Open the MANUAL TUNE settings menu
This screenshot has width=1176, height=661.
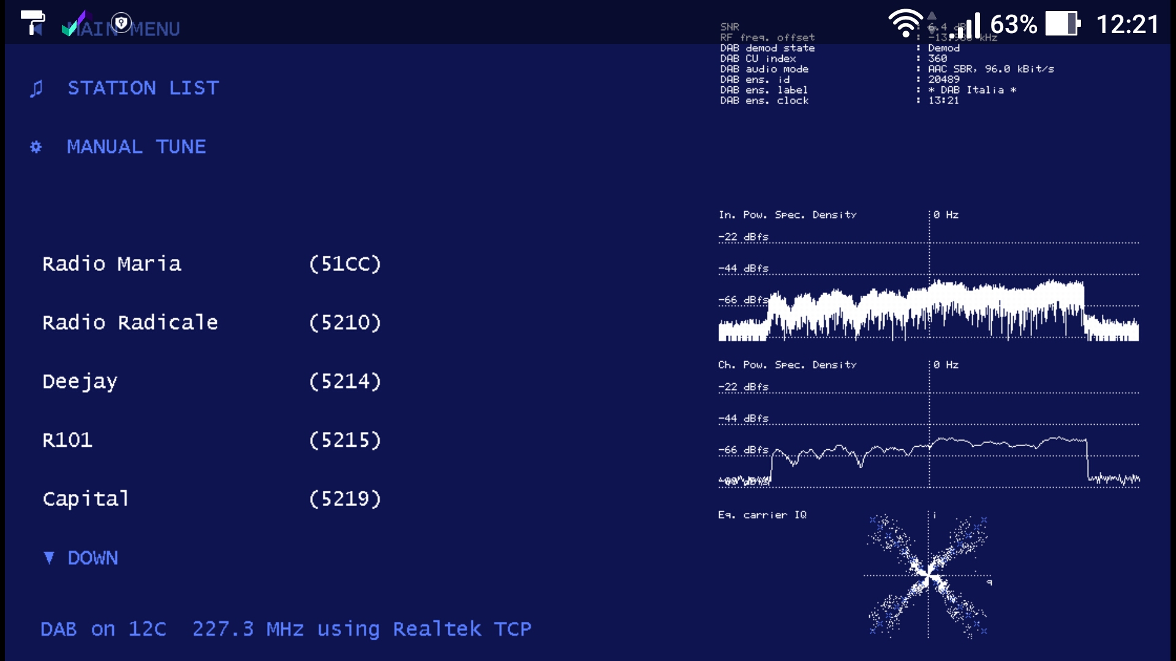click(137, 146)
